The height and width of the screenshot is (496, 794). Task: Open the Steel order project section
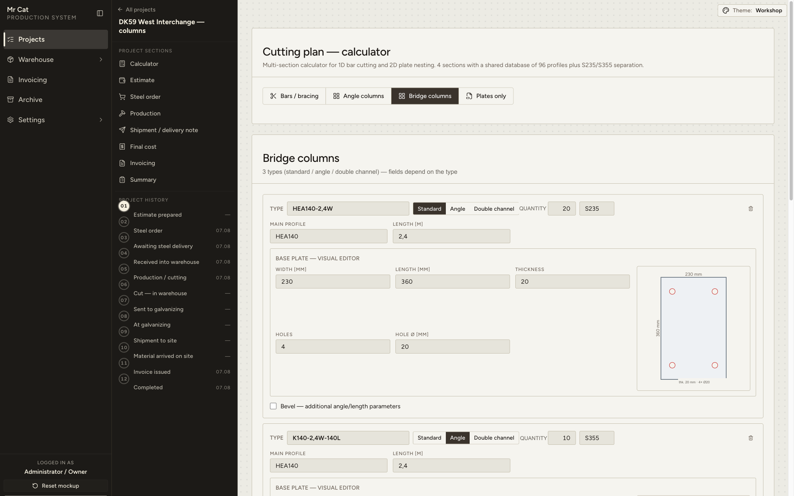(x=175, y=97)
